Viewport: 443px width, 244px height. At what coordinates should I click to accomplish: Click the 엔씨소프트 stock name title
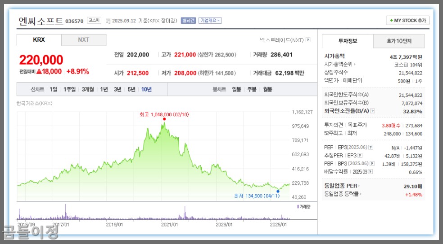click(41, 21)
